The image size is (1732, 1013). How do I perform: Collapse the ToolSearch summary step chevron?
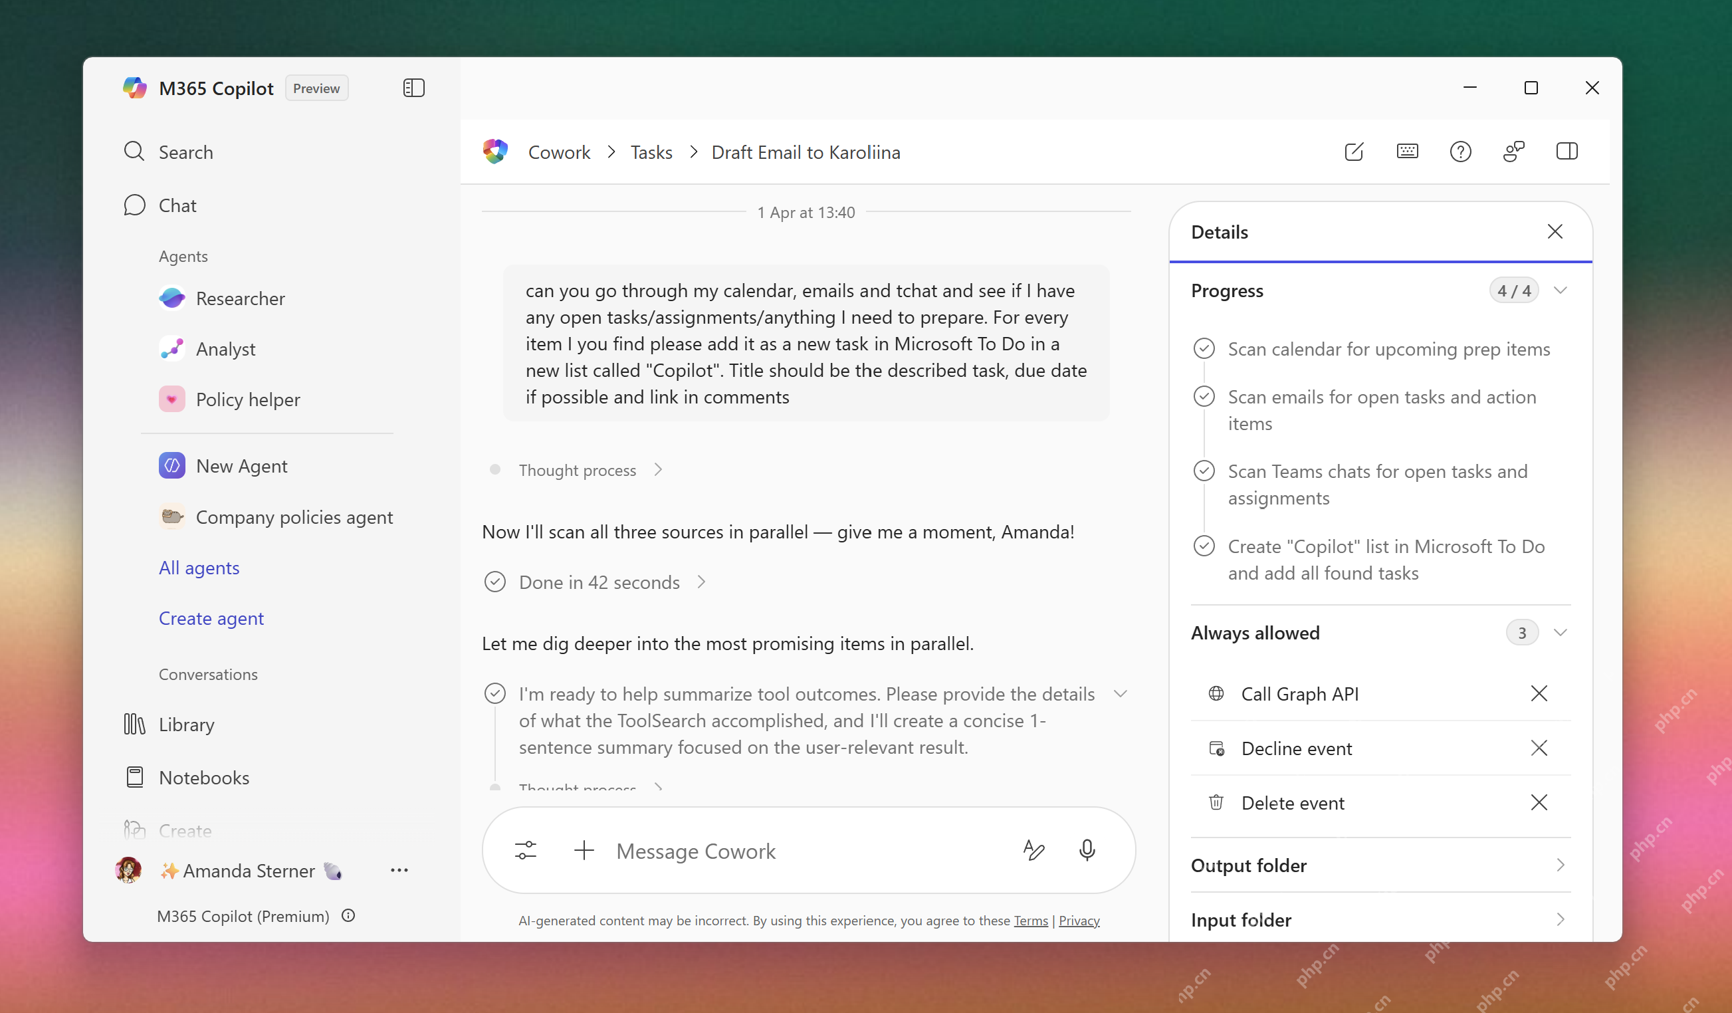point(1121,694)
